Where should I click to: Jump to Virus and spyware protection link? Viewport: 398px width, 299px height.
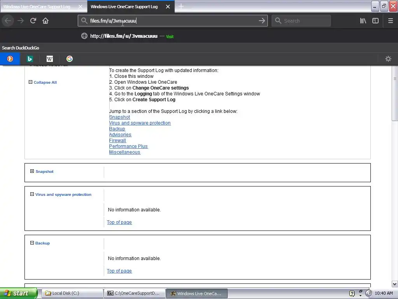point(140,123)
